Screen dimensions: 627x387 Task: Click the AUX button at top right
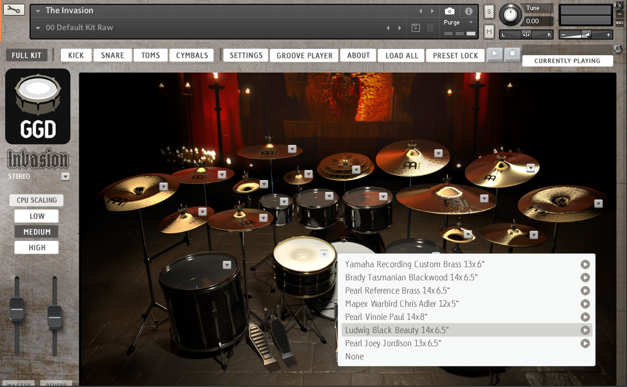(619, 23)
